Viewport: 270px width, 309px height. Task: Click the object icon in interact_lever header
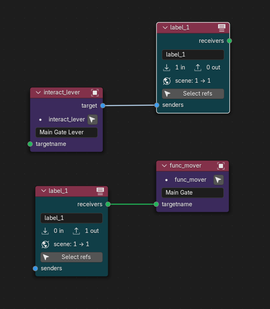point(95,93)
